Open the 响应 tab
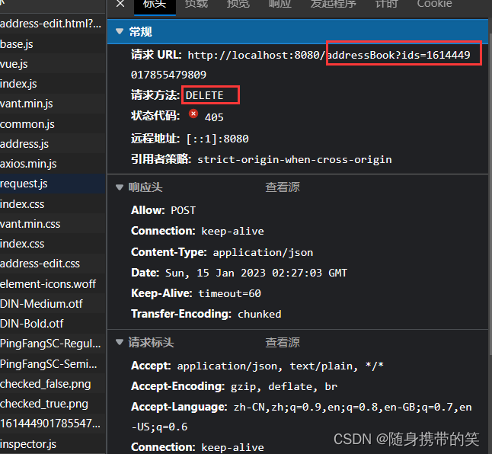 [280, 5]
